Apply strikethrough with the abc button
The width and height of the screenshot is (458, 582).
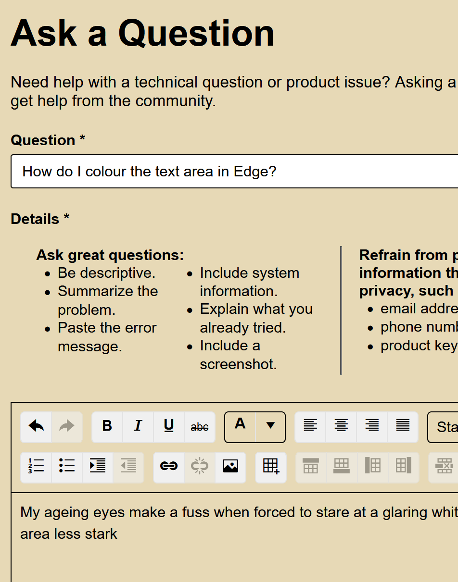point(200,427)
